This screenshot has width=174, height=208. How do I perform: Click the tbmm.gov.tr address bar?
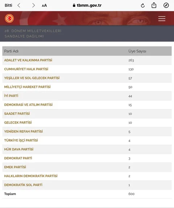[x=87, y=5]
